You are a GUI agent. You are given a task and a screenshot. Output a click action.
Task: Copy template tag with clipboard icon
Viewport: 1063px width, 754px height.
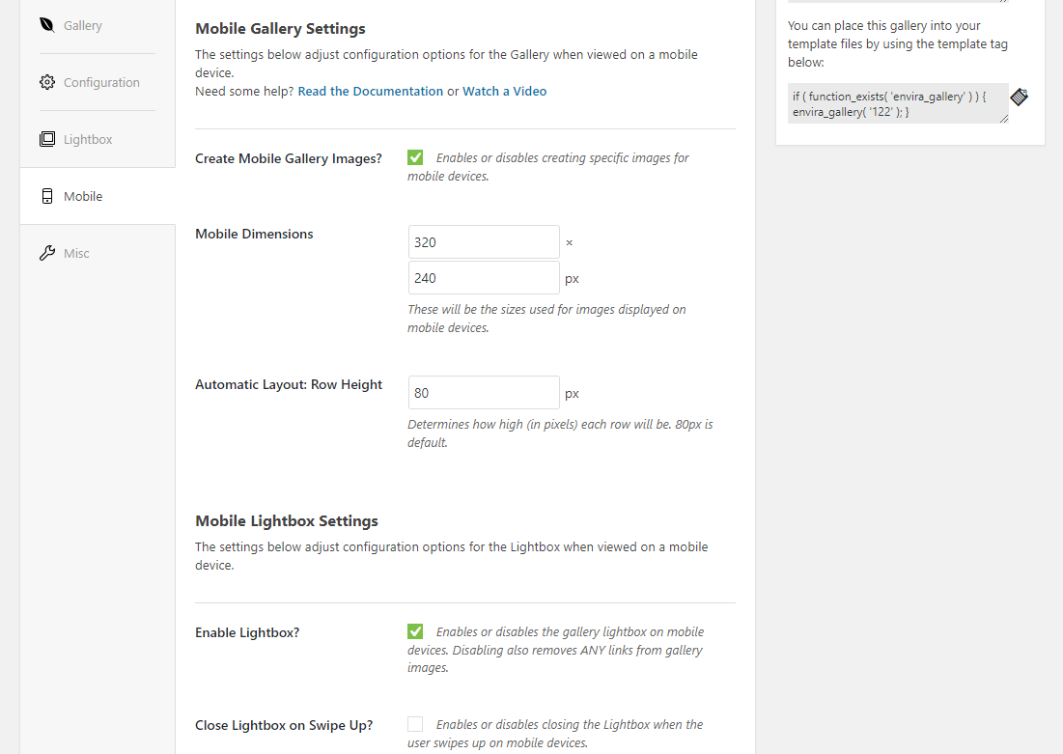pyautogui.click(x=1019, y=97)
